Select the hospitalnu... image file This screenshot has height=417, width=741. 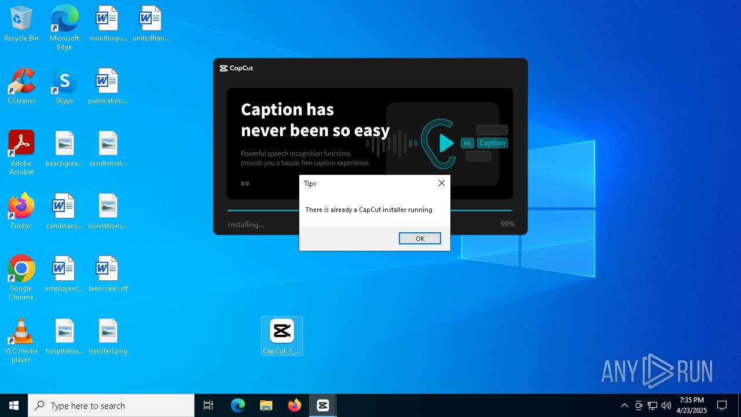tap(64, 337)
